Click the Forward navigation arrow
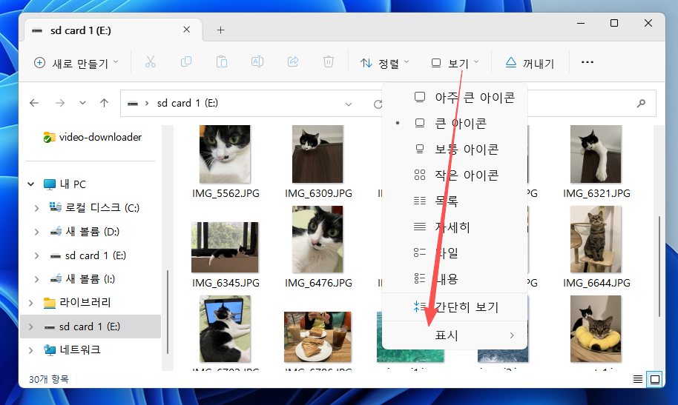Viewport: 678px width, 405px height. [x=60, y=103]
